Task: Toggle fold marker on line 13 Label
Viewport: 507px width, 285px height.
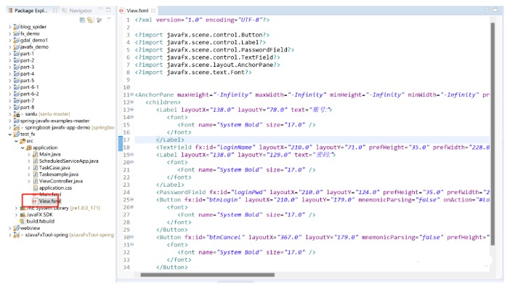Action: coord(131,110)
